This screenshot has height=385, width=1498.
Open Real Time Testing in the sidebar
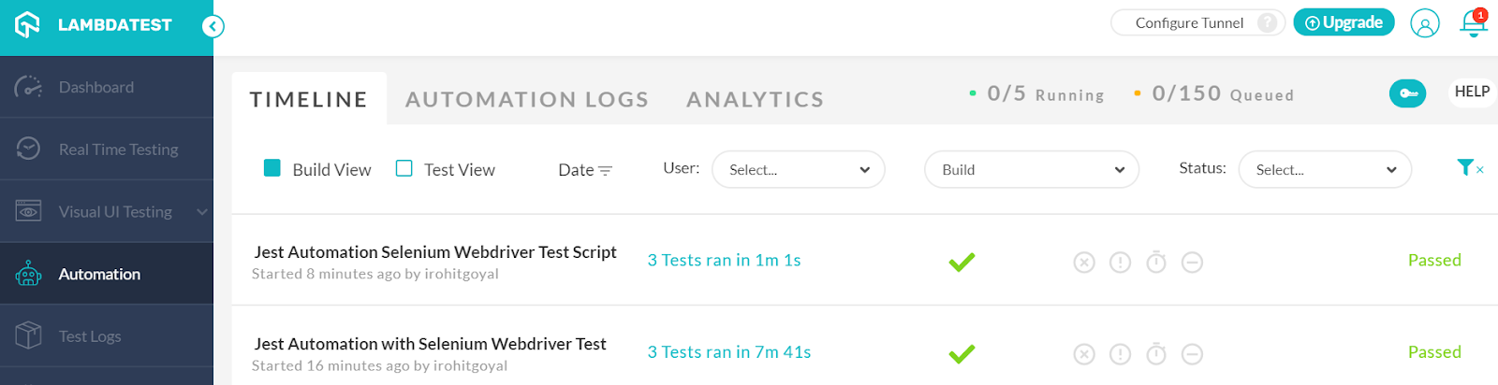pyautogui.click(x=118, y=150)
